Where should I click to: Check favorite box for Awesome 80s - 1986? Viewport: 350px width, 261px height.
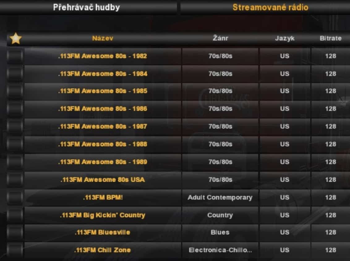pyautogui.click(x=15, y=109)
